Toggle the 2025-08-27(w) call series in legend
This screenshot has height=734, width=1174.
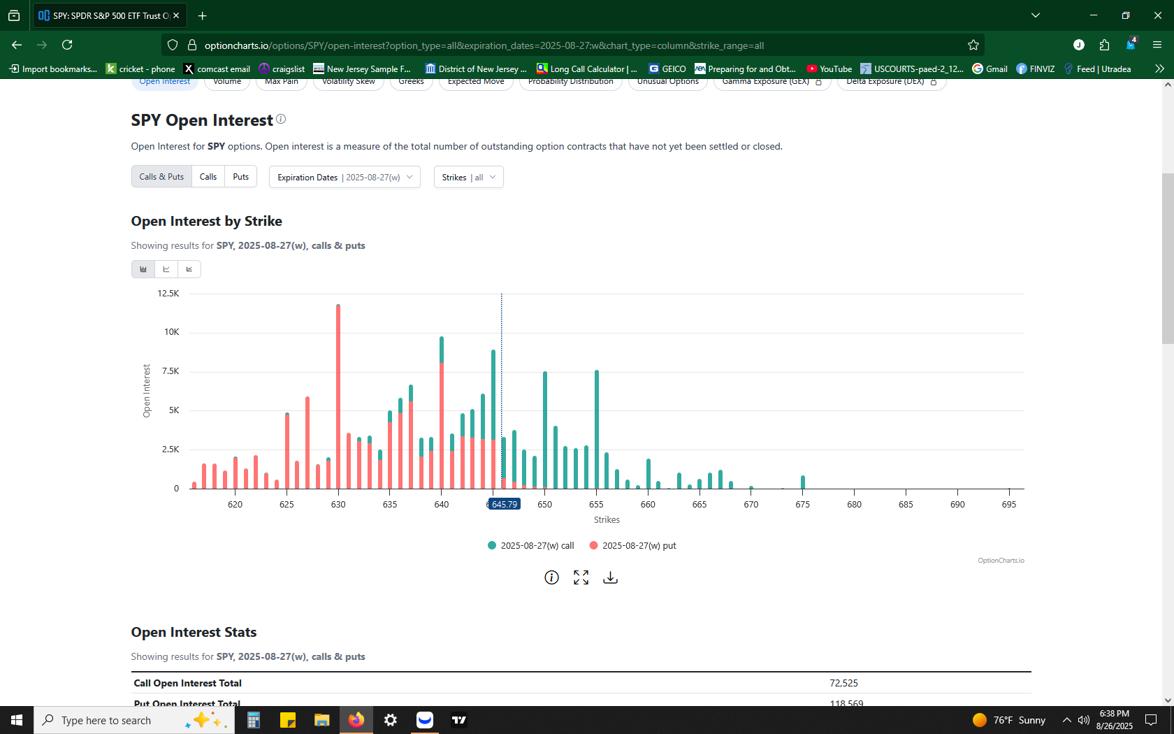click(x=531, y=546)
